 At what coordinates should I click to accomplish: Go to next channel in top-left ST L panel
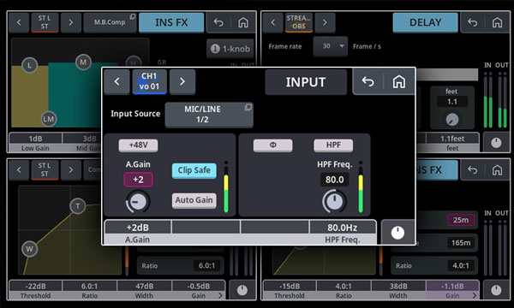(71, 22)
